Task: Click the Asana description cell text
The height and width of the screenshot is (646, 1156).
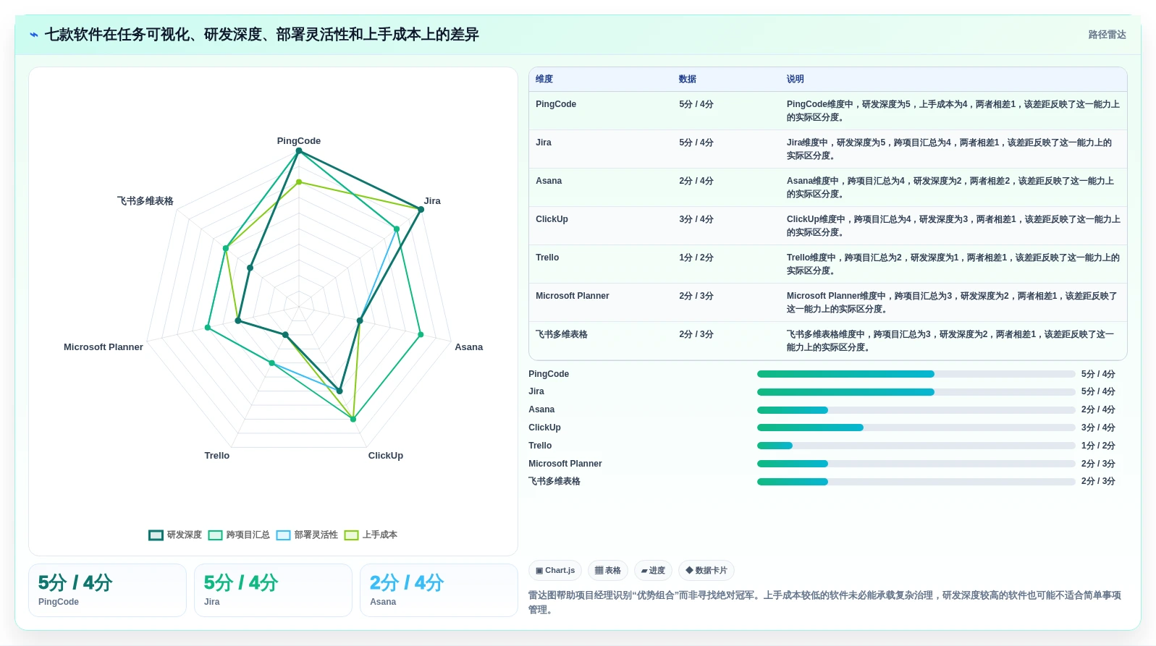Action: point(950,187)
